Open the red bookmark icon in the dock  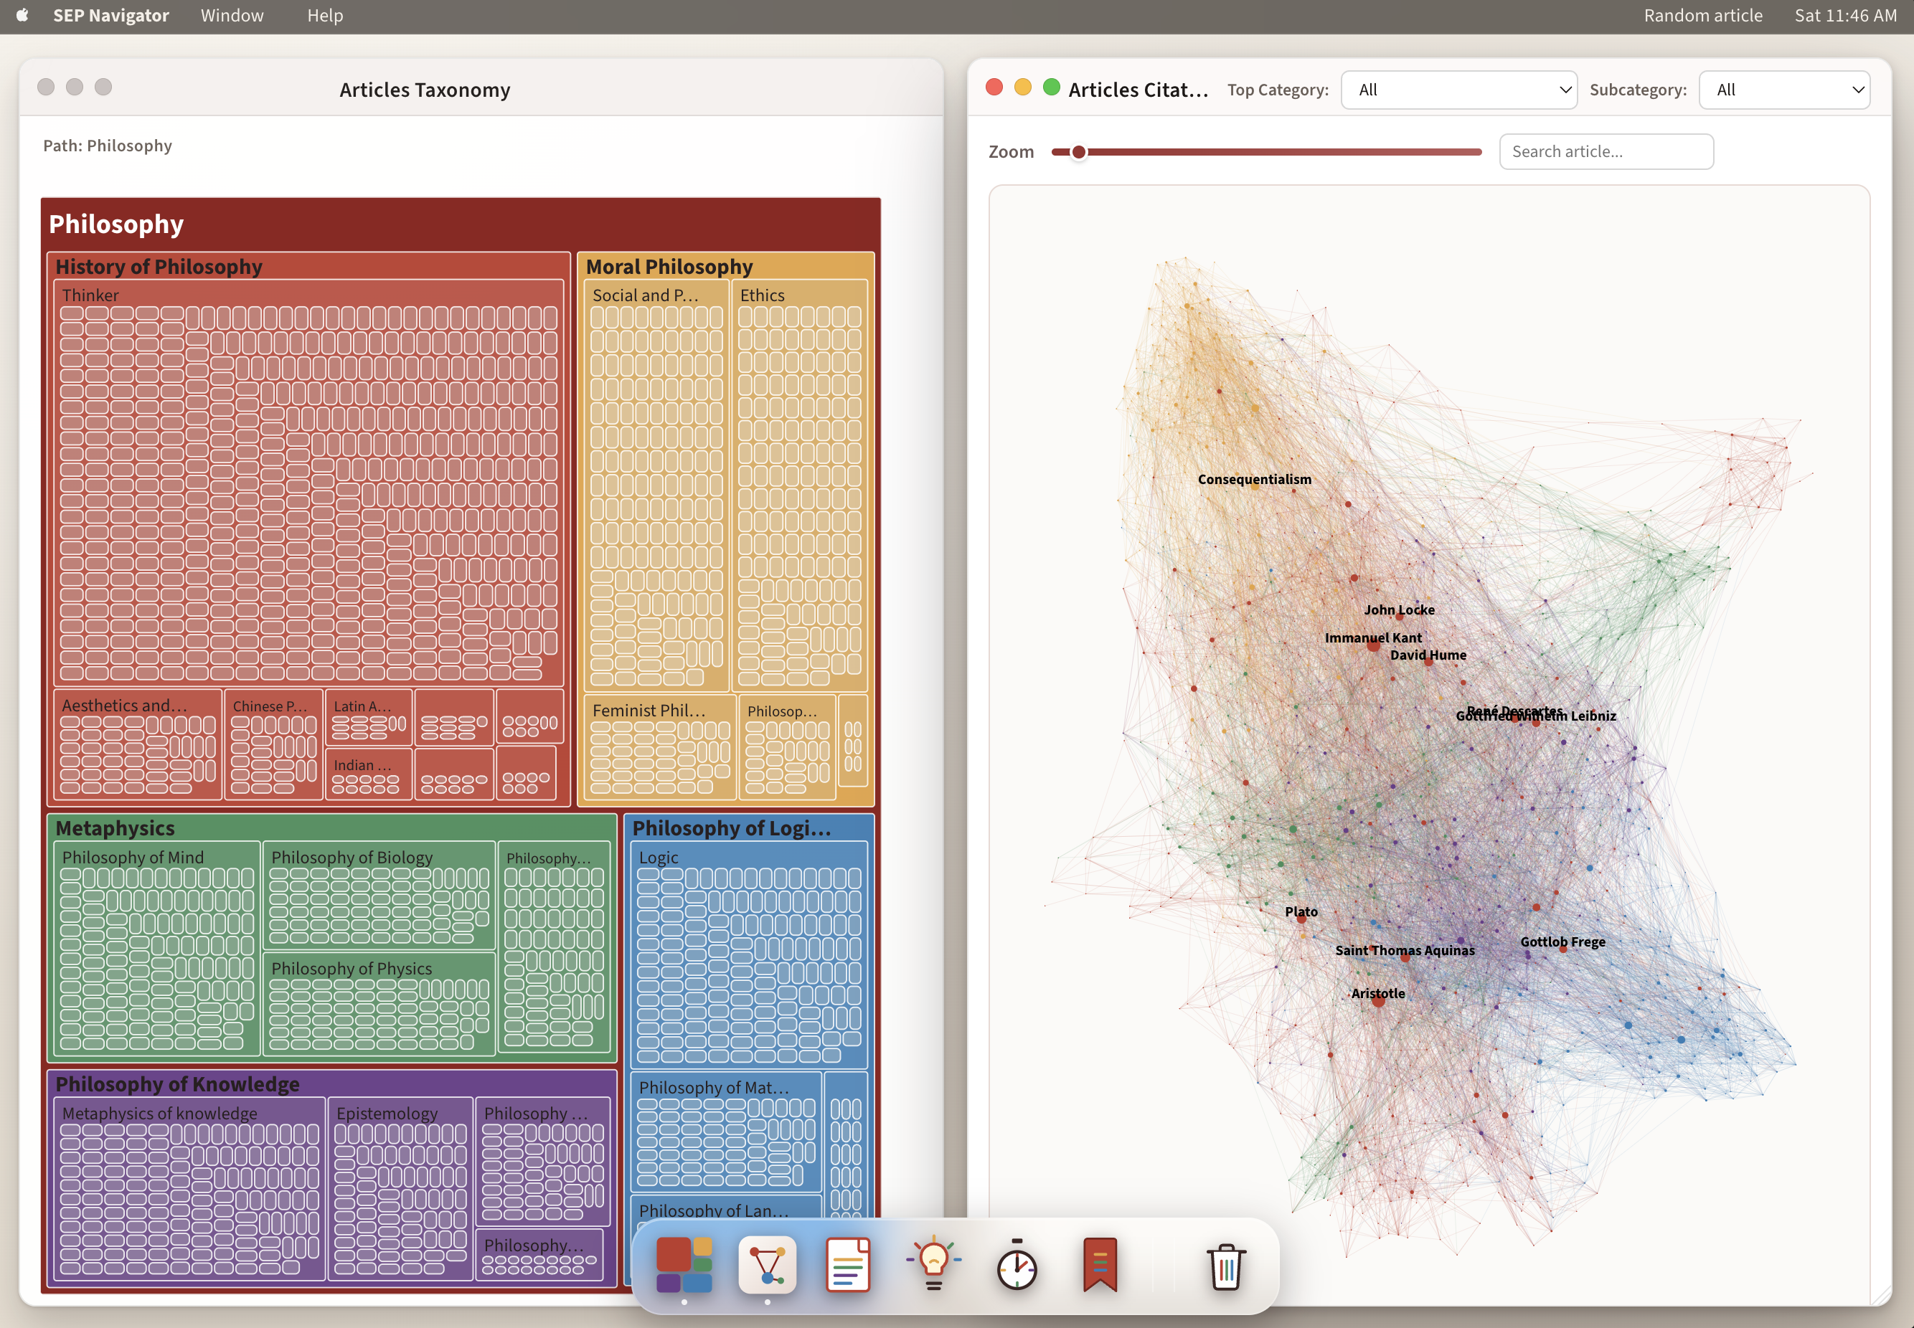[x=1100, y=1264]
